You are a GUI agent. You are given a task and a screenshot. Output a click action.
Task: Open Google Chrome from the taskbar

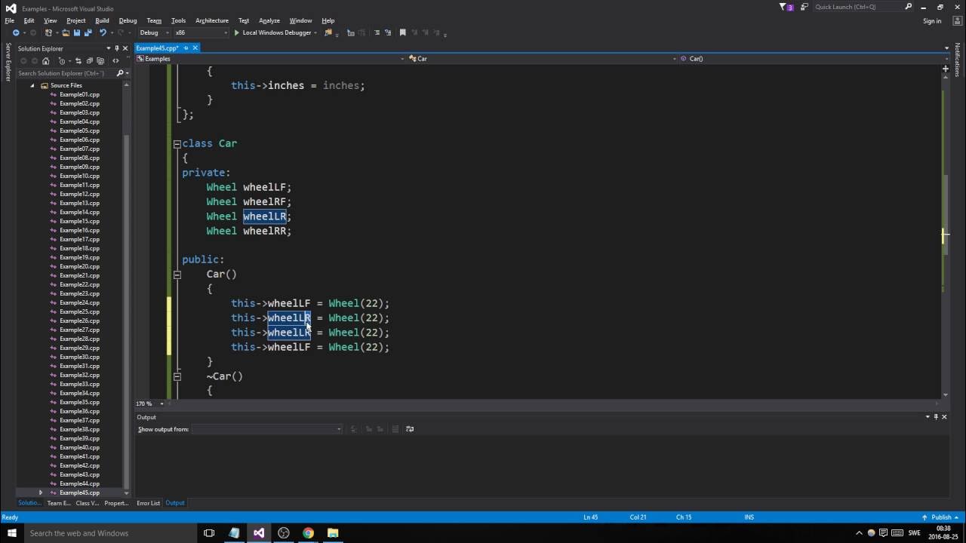[x=308, y=533]
